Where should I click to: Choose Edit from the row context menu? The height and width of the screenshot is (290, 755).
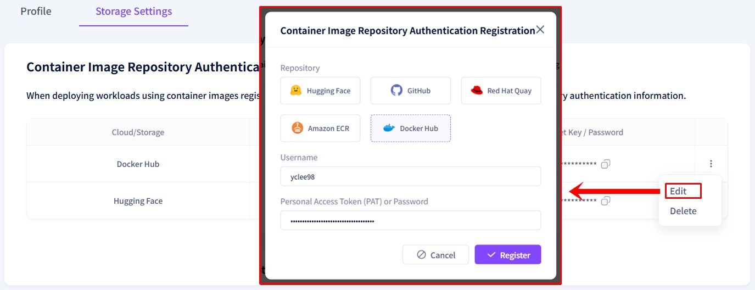679,191
